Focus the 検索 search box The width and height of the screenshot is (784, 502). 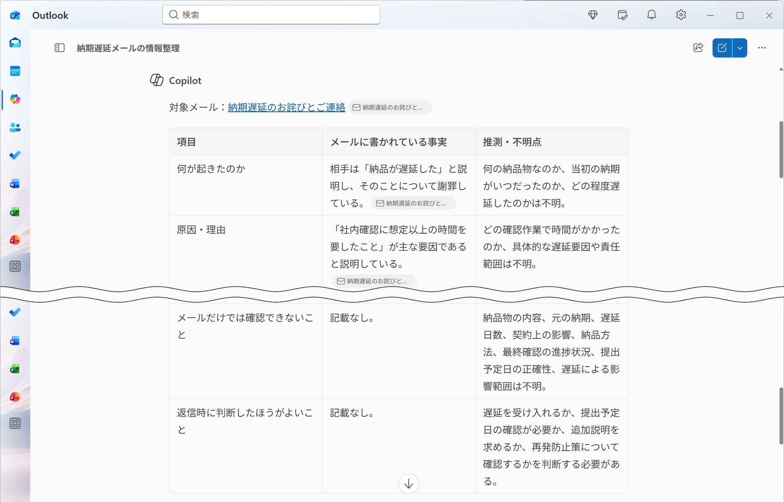click(x=271, y=15)
